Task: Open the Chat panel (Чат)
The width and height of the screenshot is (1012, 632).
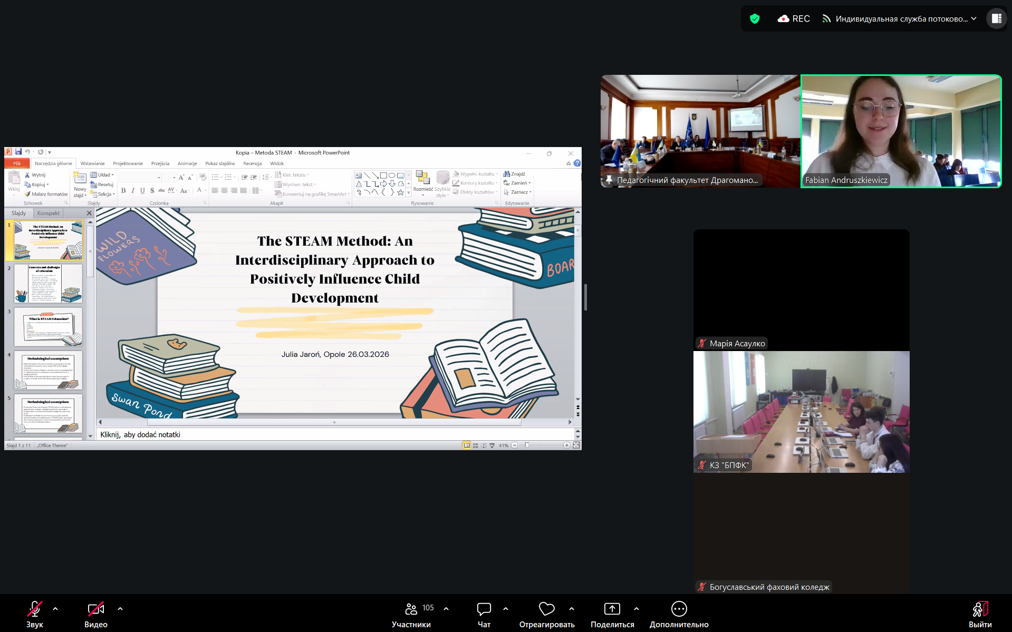Action: pos(484,609)
